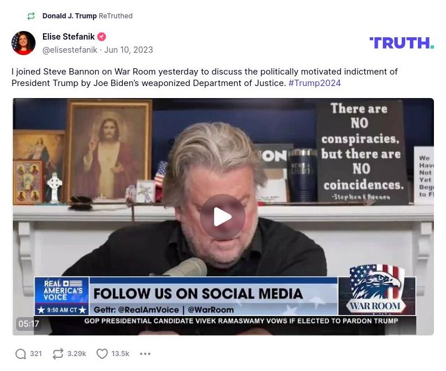Screen dimensions: 446x371
Task: View the 321 replies count
Action: [36, 354]
